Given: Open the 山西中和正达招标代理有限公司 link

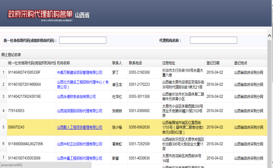Looking at the screenshot, I should click(79, 144).
